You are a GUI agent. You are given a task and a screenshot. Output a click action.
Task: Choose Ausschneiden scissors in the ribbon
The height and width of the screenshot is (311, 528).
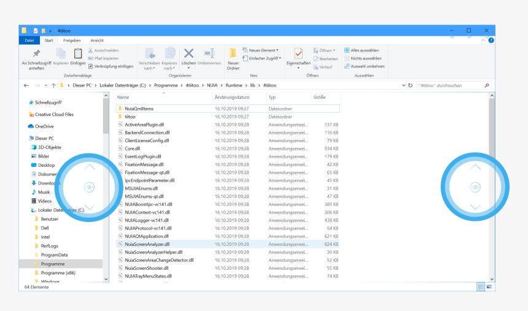point(103,50)
